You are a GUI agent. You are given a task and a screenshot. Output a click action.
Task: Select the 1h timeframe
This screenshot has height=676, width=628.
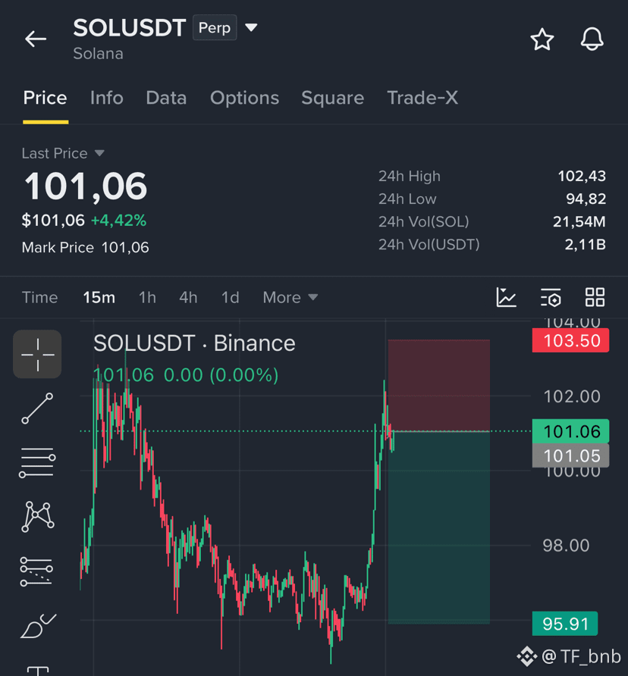pos(147,298)
